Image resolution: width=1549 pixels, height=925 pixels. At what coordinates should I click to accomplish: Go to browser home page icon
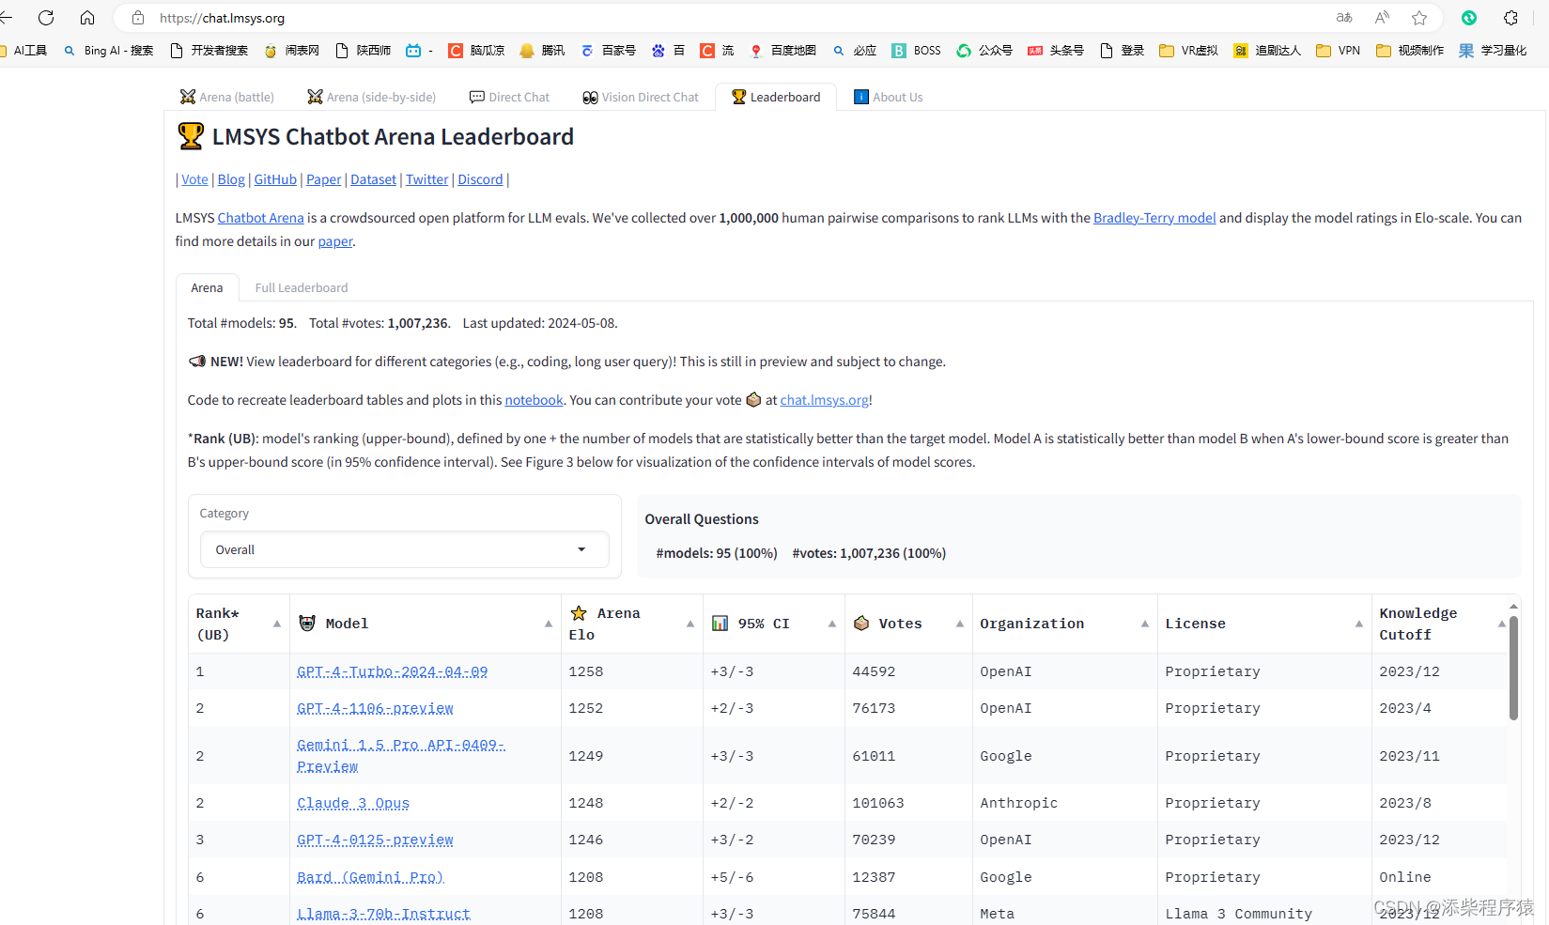(x=87, y=18)
